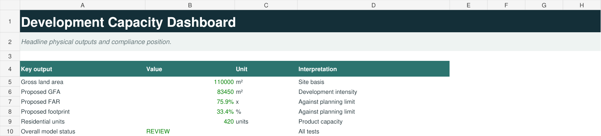Viewport: 601px width, 136px height.
Task: Select row 5 header
Action: [10, 82]
